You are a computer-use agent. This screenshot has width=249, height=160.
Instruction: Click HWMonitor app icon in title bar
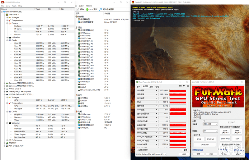tap(2, 2)
